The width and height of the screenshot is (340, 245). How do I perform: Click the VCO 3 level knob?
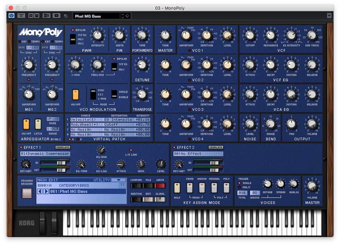(227, 94)
